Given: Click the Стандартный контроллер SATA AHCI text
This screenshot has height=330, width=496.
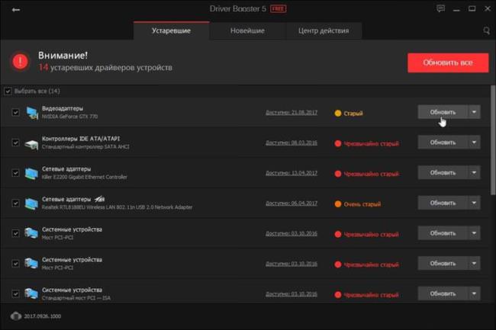Looking at the screenshot, I should point(85,147).
